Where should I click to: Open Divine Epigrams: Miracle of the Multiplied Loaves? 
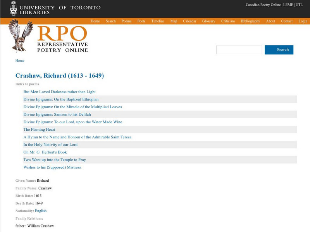pos(72,107)
